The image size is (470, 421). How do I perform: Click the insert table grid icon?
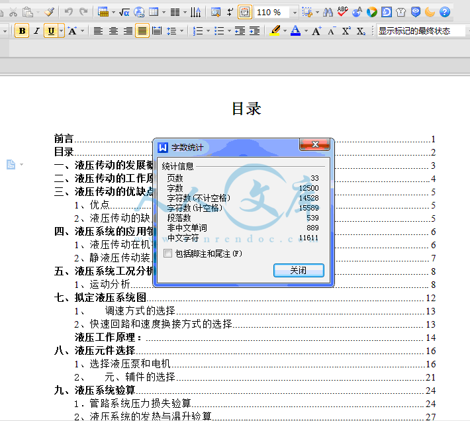coord(154,13)
